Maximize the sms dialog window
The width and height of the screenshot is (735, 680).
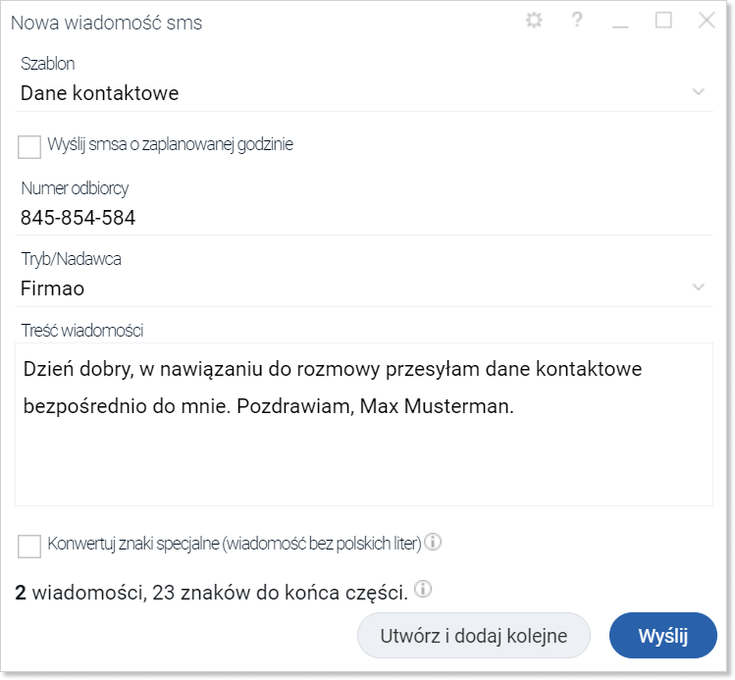pos(663,21)
